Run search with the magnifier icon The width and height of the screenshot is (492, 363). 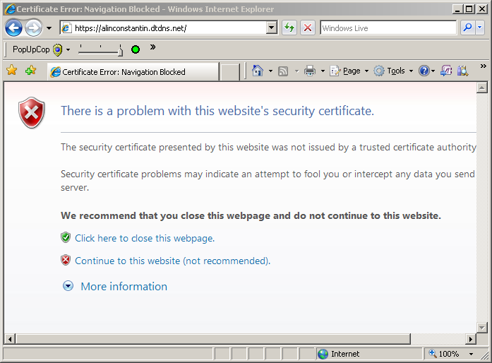(x=467, y=28)
